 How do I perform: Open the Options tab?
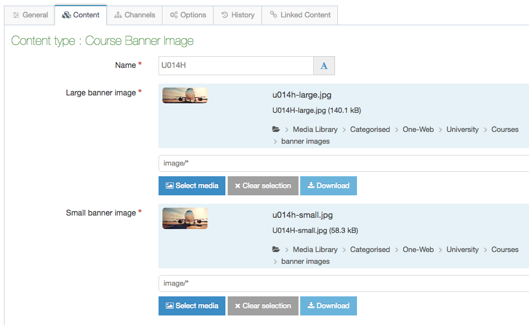click(x=188, y=15)
